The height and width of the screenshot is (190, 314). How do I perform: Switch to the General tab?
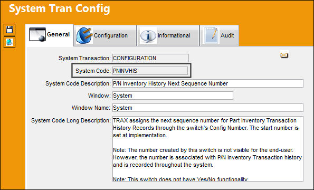tap(50, 35)
